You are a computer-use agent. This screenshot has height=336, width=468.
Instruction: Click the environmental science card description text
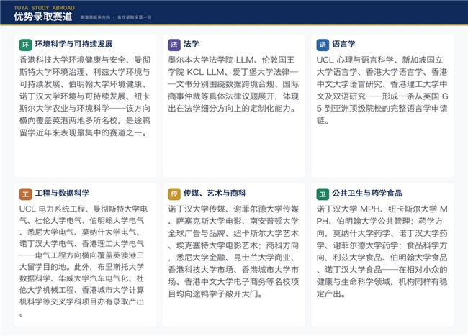point(85,96)
